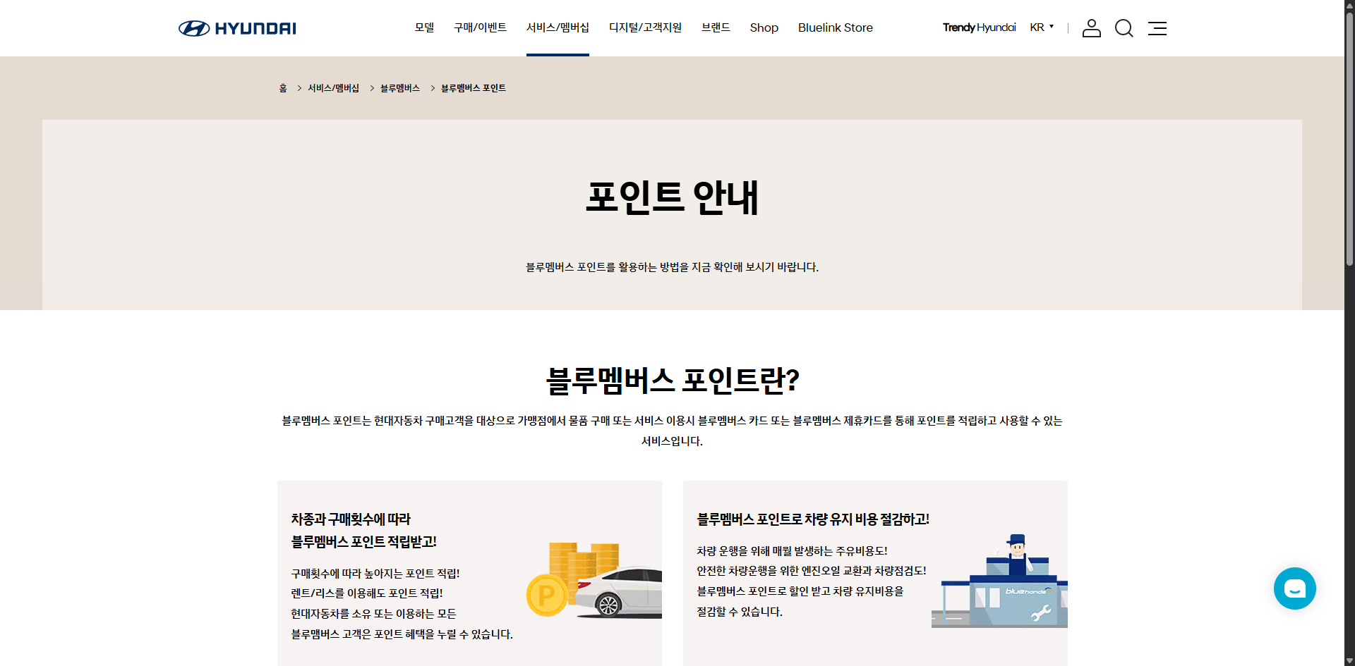
Task: Open the search magnifier icon
Action: point(1124,28)
